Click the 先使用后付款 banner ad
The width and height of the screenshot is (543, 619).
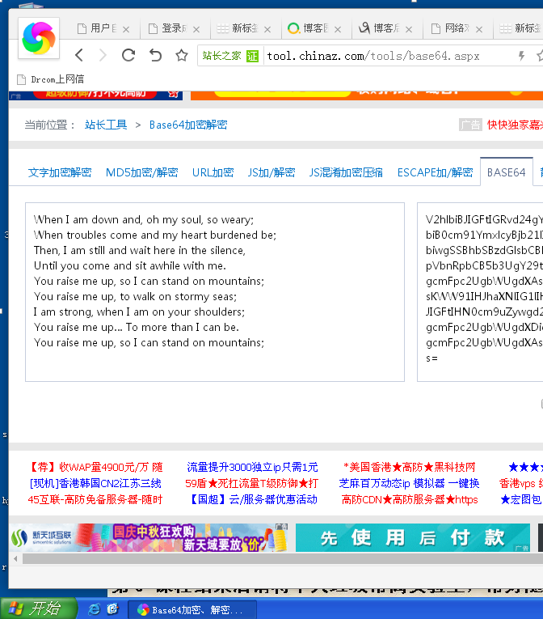(413, 537)
